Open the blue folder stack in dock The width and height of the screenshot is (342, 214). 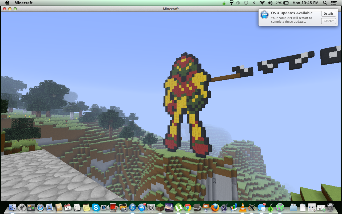pos(293,207)
